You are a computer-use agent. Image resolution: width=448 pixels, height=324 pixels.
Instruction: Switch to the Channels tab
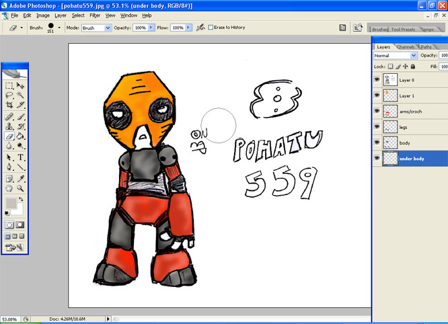(406, 47)
